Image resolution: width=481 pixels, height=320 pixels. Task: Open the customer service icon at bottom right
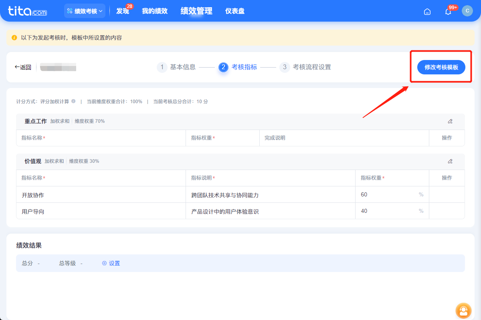tap(463, 311)
